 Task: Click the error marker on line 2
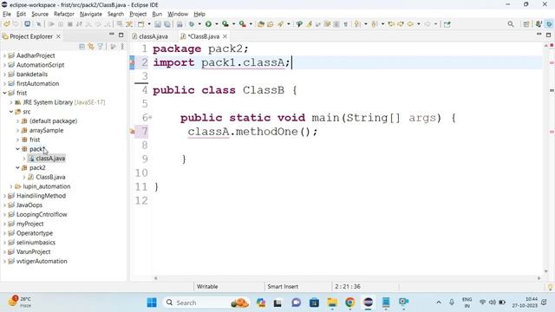[132, 62]
